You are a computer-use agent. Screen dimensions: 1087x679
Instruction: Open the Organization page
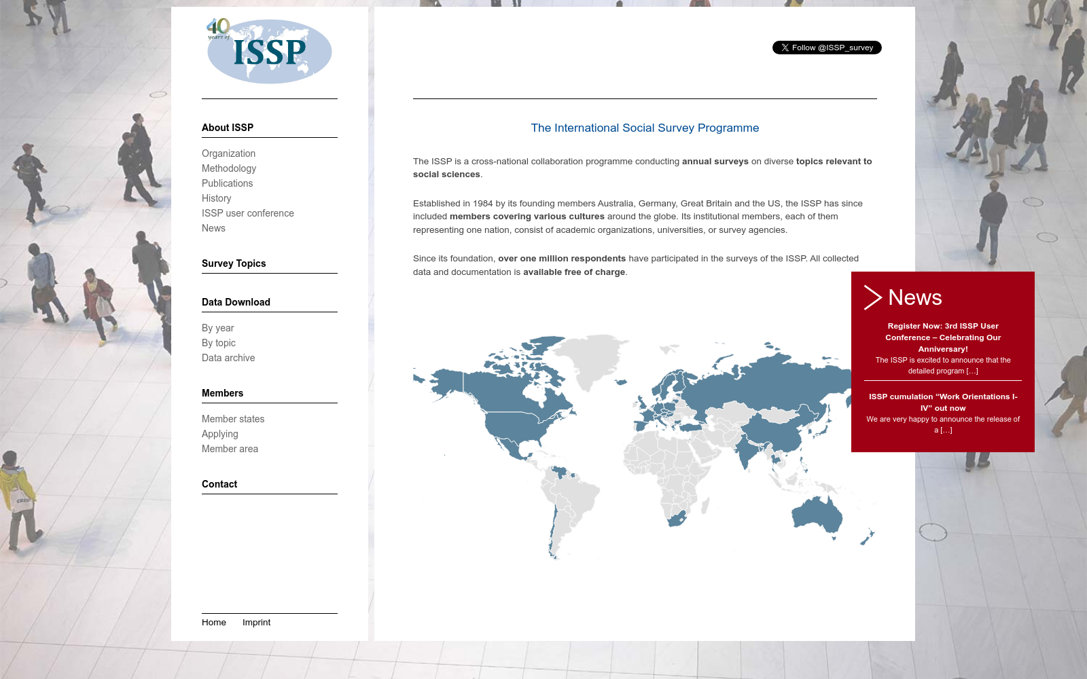(228, 153)
